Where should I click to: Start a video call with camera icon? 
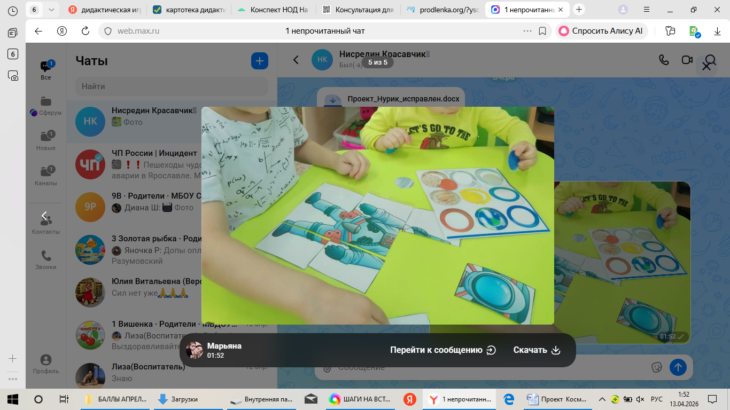point(687,60)
